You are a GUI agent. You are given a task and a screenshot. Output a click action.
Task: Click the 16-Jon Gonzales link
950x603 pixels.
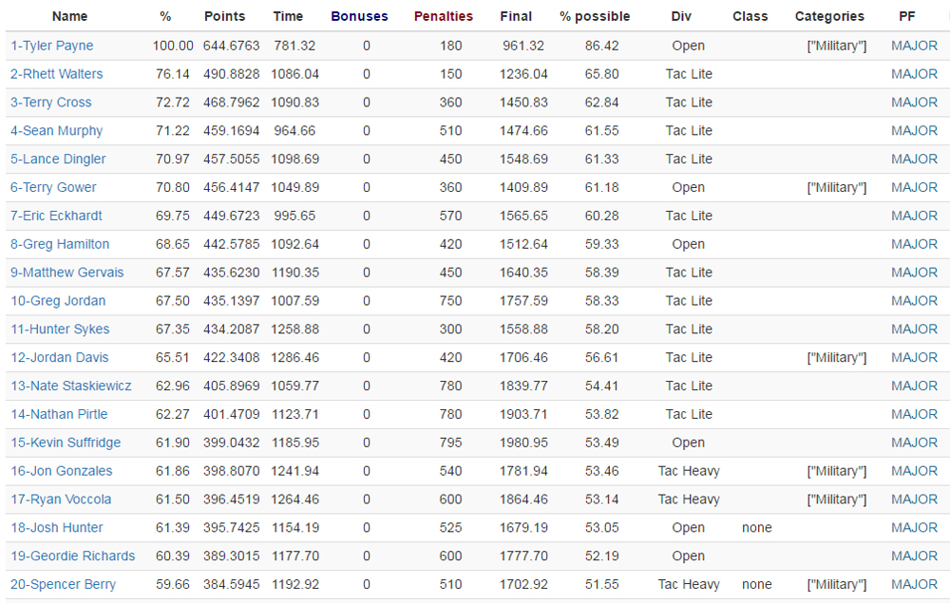61,472
